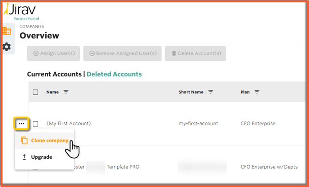This screenshot has height=187, width=309.
Task: Select Clone company from the menu
Action: pyautogui.click(x=49, y=141)
